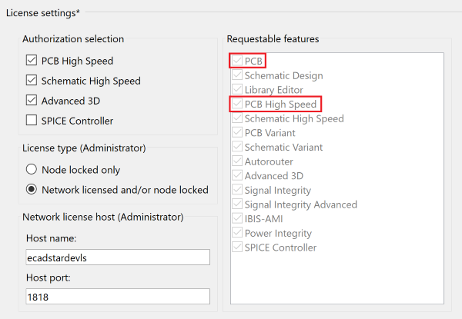Toggle IBIS-AMI requestable feature
462x319 pixels.
point(236,219)
